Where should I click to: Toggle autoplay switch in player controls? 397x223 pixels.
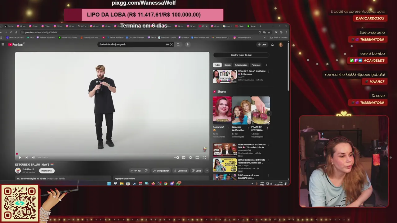176,157
